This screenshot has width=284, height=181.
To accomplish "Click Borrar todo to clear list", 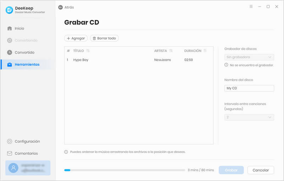I will pyautogui.click(x=104, y=38).
